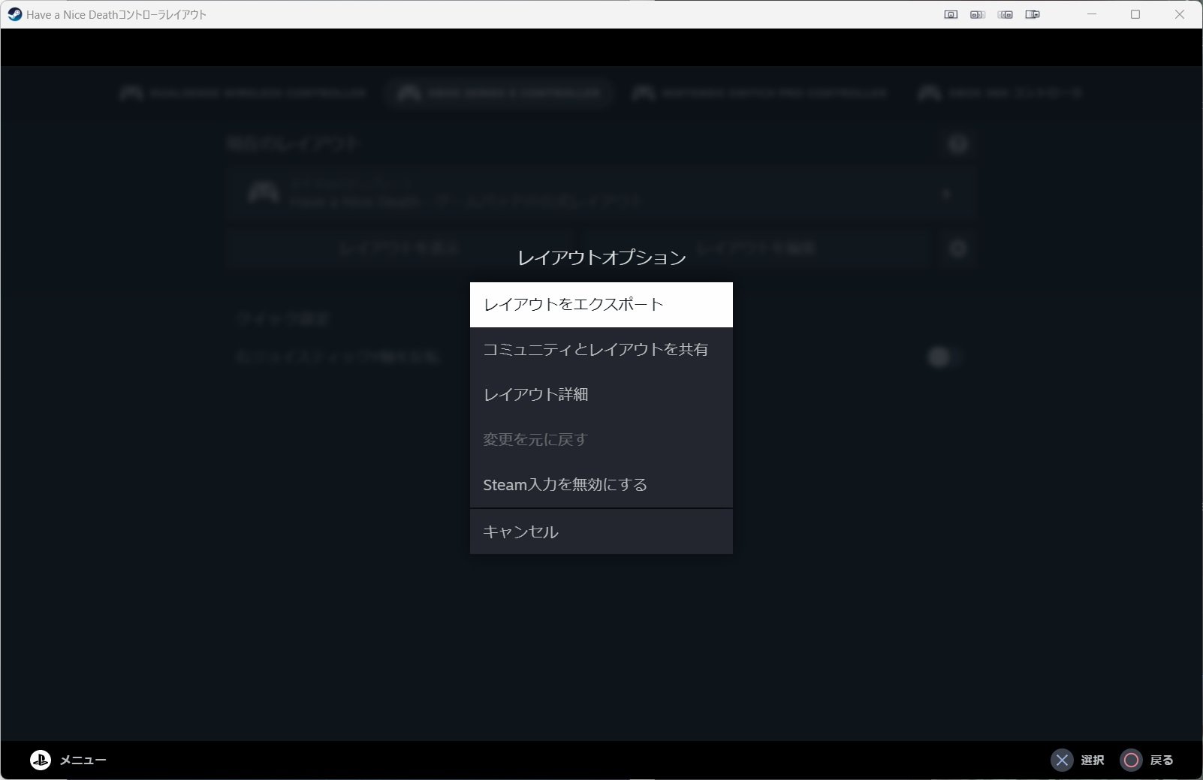Click the 戻る label in footer
1203x780 pixels.
pyautogui.click(x=1162, y=760)
